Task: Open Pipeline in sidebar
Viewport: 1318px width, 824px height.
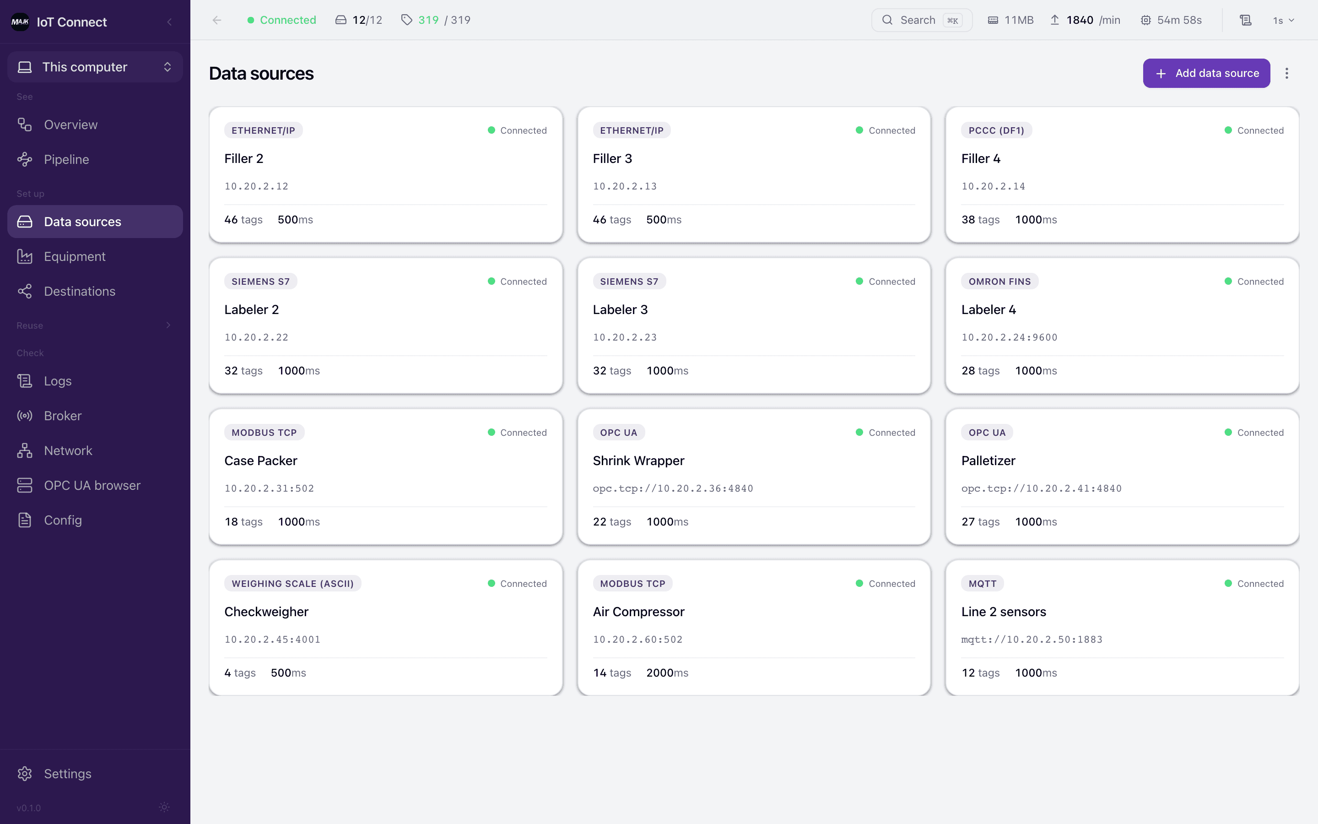Action: click(95, 160)
